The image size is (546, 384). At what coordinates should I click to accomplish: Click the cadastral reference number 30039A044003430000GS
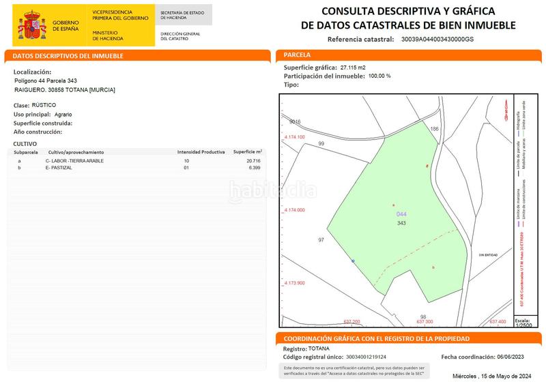point(437,40)
